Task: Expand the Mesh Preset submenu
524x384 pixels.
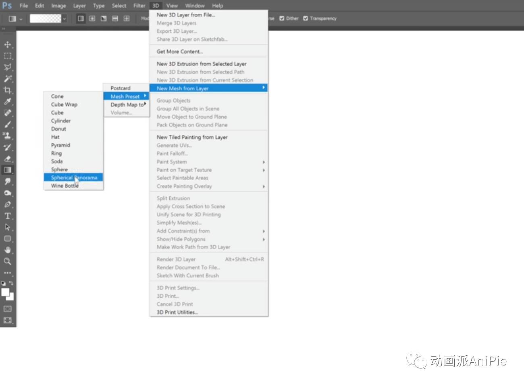Action: (x=126, y=96)
